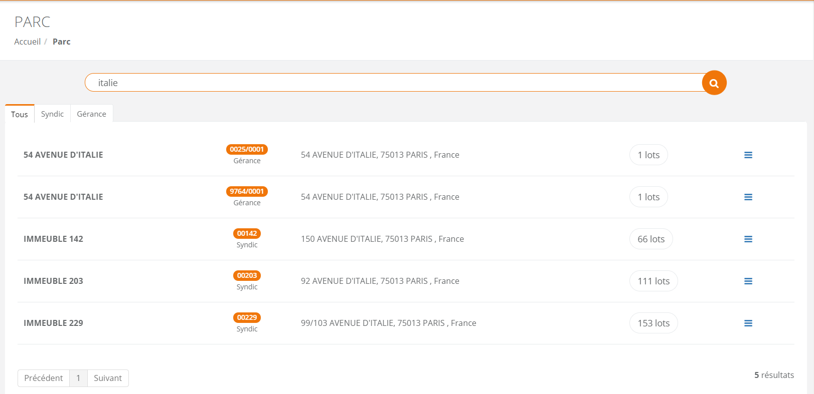
Task: Click the orange 9764/0001 reference badge
Action: 247,191
